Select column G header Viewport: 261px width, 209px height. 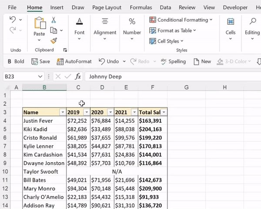pyautogui.click(x=187, y=87)
